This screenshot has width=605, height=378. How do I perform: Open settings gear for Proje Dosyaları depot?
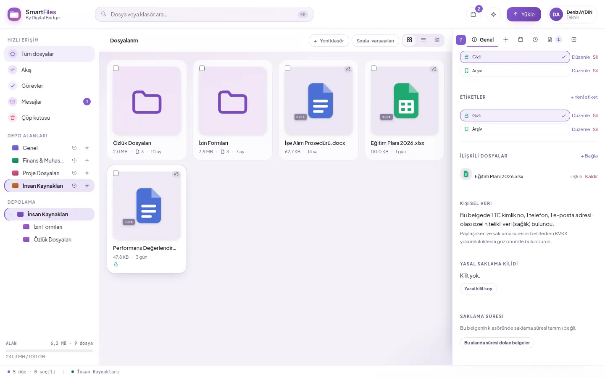click(87, 173)
